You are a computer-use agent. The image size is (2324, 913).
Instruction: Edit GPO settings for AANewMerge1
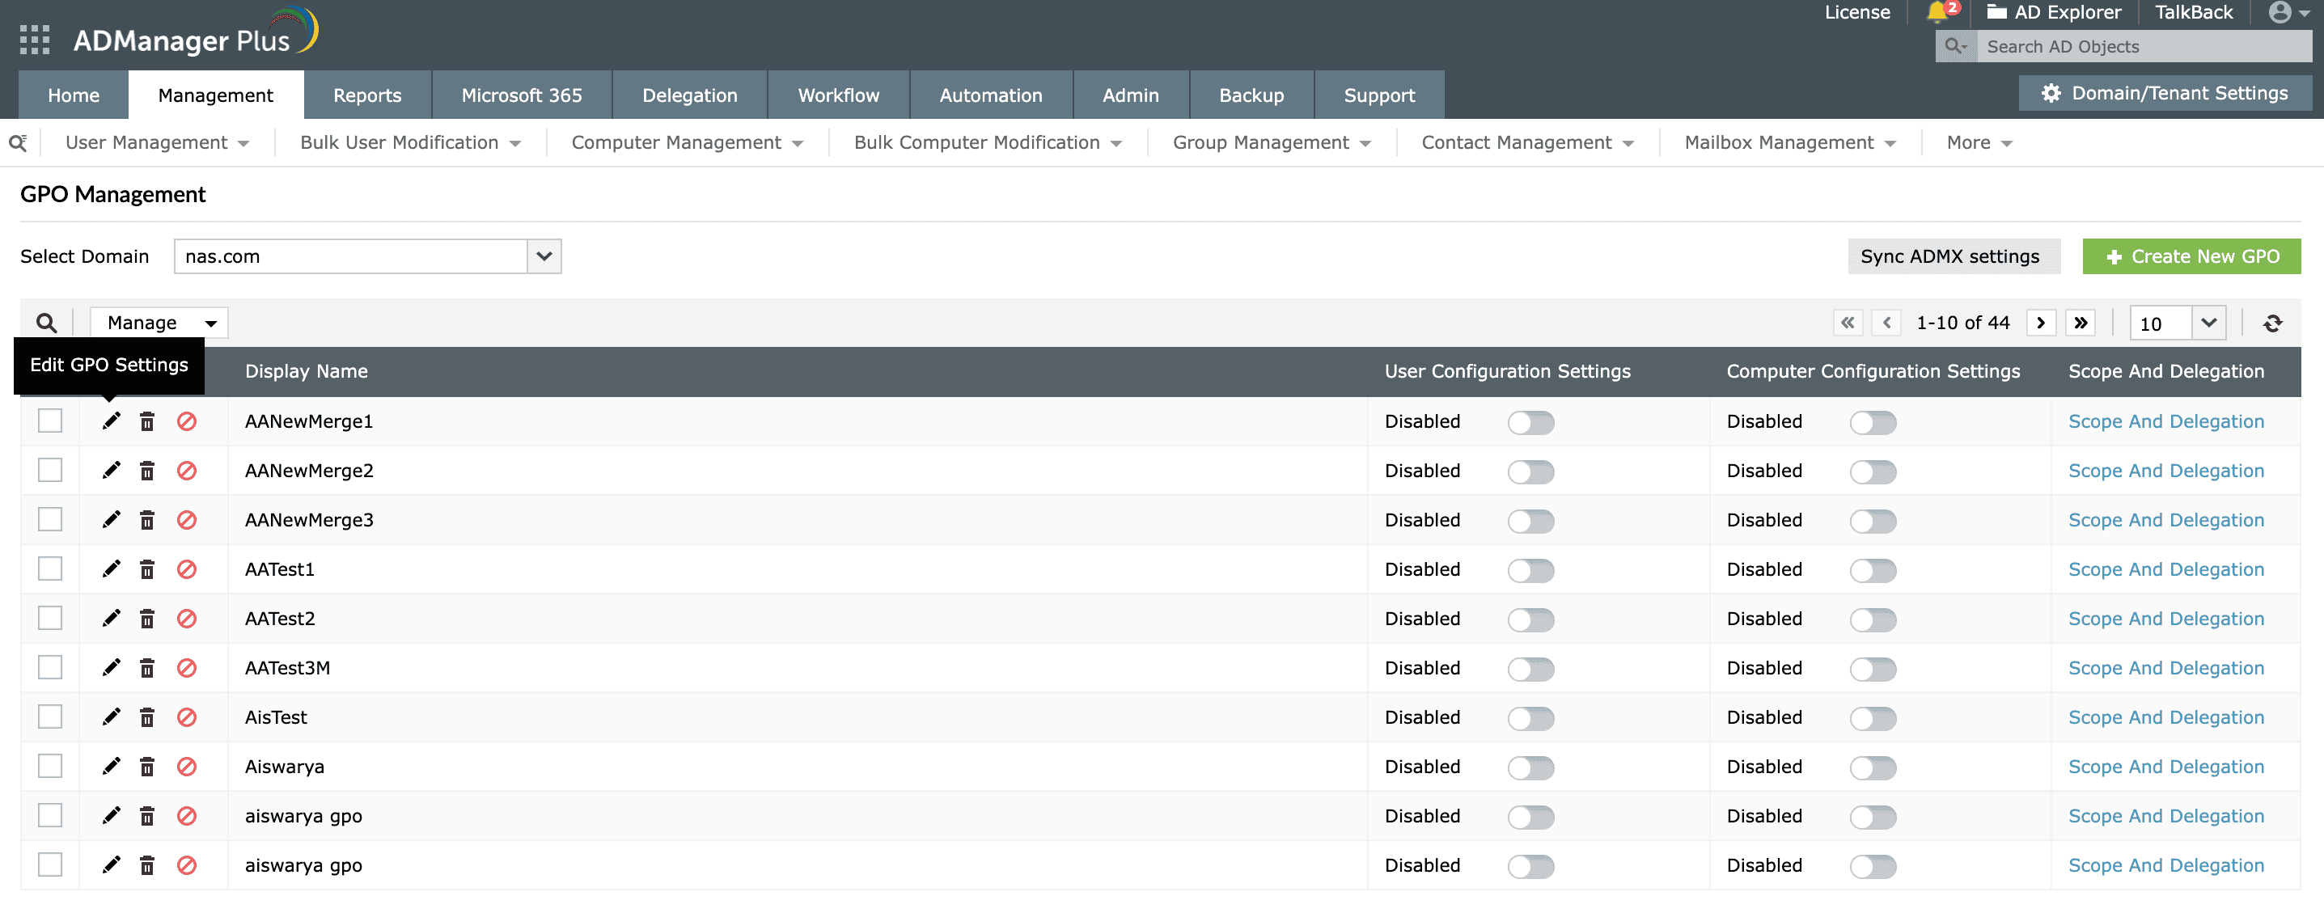(x=111, y=421)
